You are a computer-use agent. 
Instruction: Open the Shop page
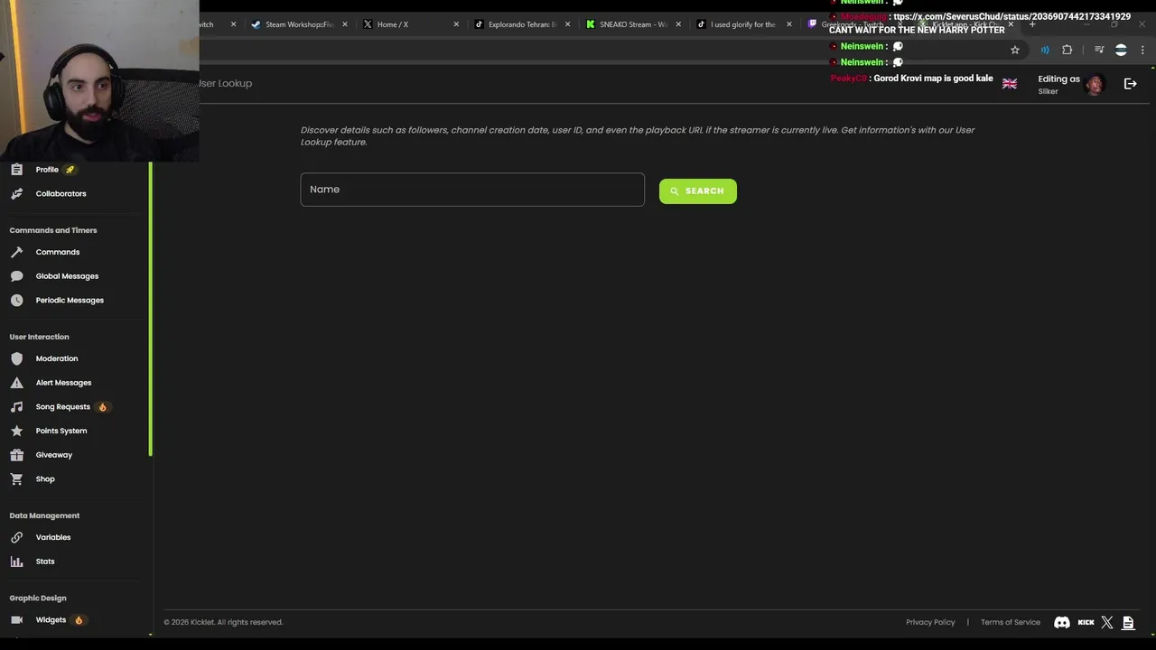click(45, 478)
